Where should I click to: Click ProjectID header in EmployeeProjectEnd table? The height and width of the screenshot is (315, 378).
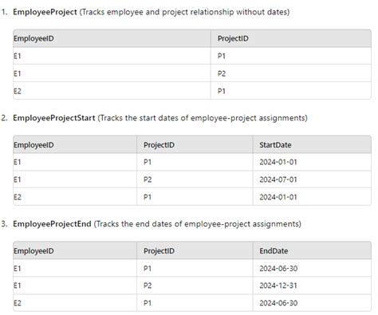(x=159, y=251)
